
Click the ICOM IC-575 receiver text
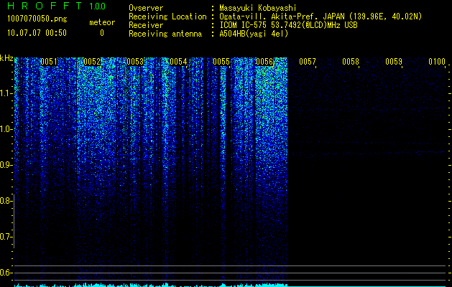[288, 25]
